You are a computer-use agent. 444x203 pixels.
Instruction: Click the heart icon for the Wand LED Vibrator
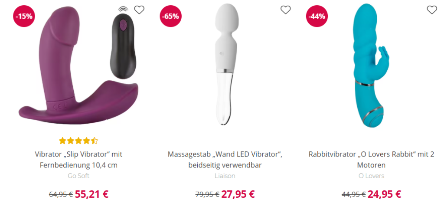pyautogui.click(x=285, y=10)
